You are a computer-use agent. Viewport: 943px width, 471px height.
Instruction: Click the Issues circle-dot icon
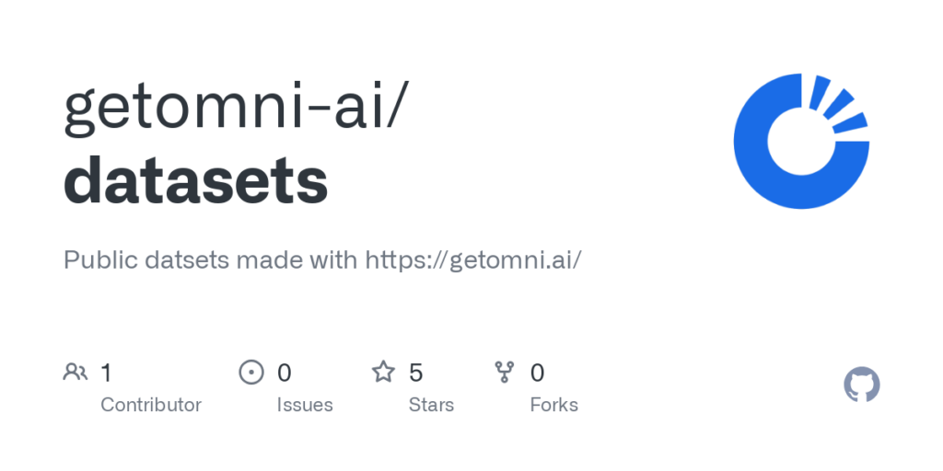point(250,373)
